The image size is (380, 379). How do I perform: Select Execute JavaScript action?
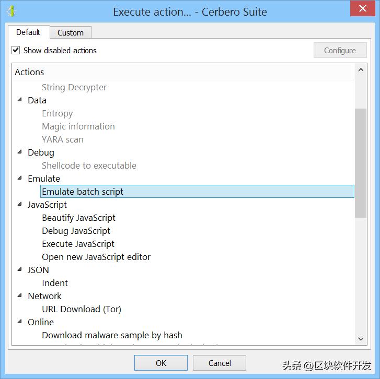click(78, 244)
